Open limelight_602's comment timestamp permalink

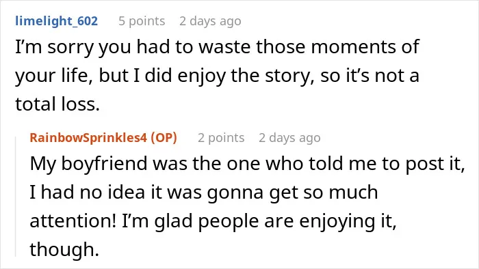210,21
